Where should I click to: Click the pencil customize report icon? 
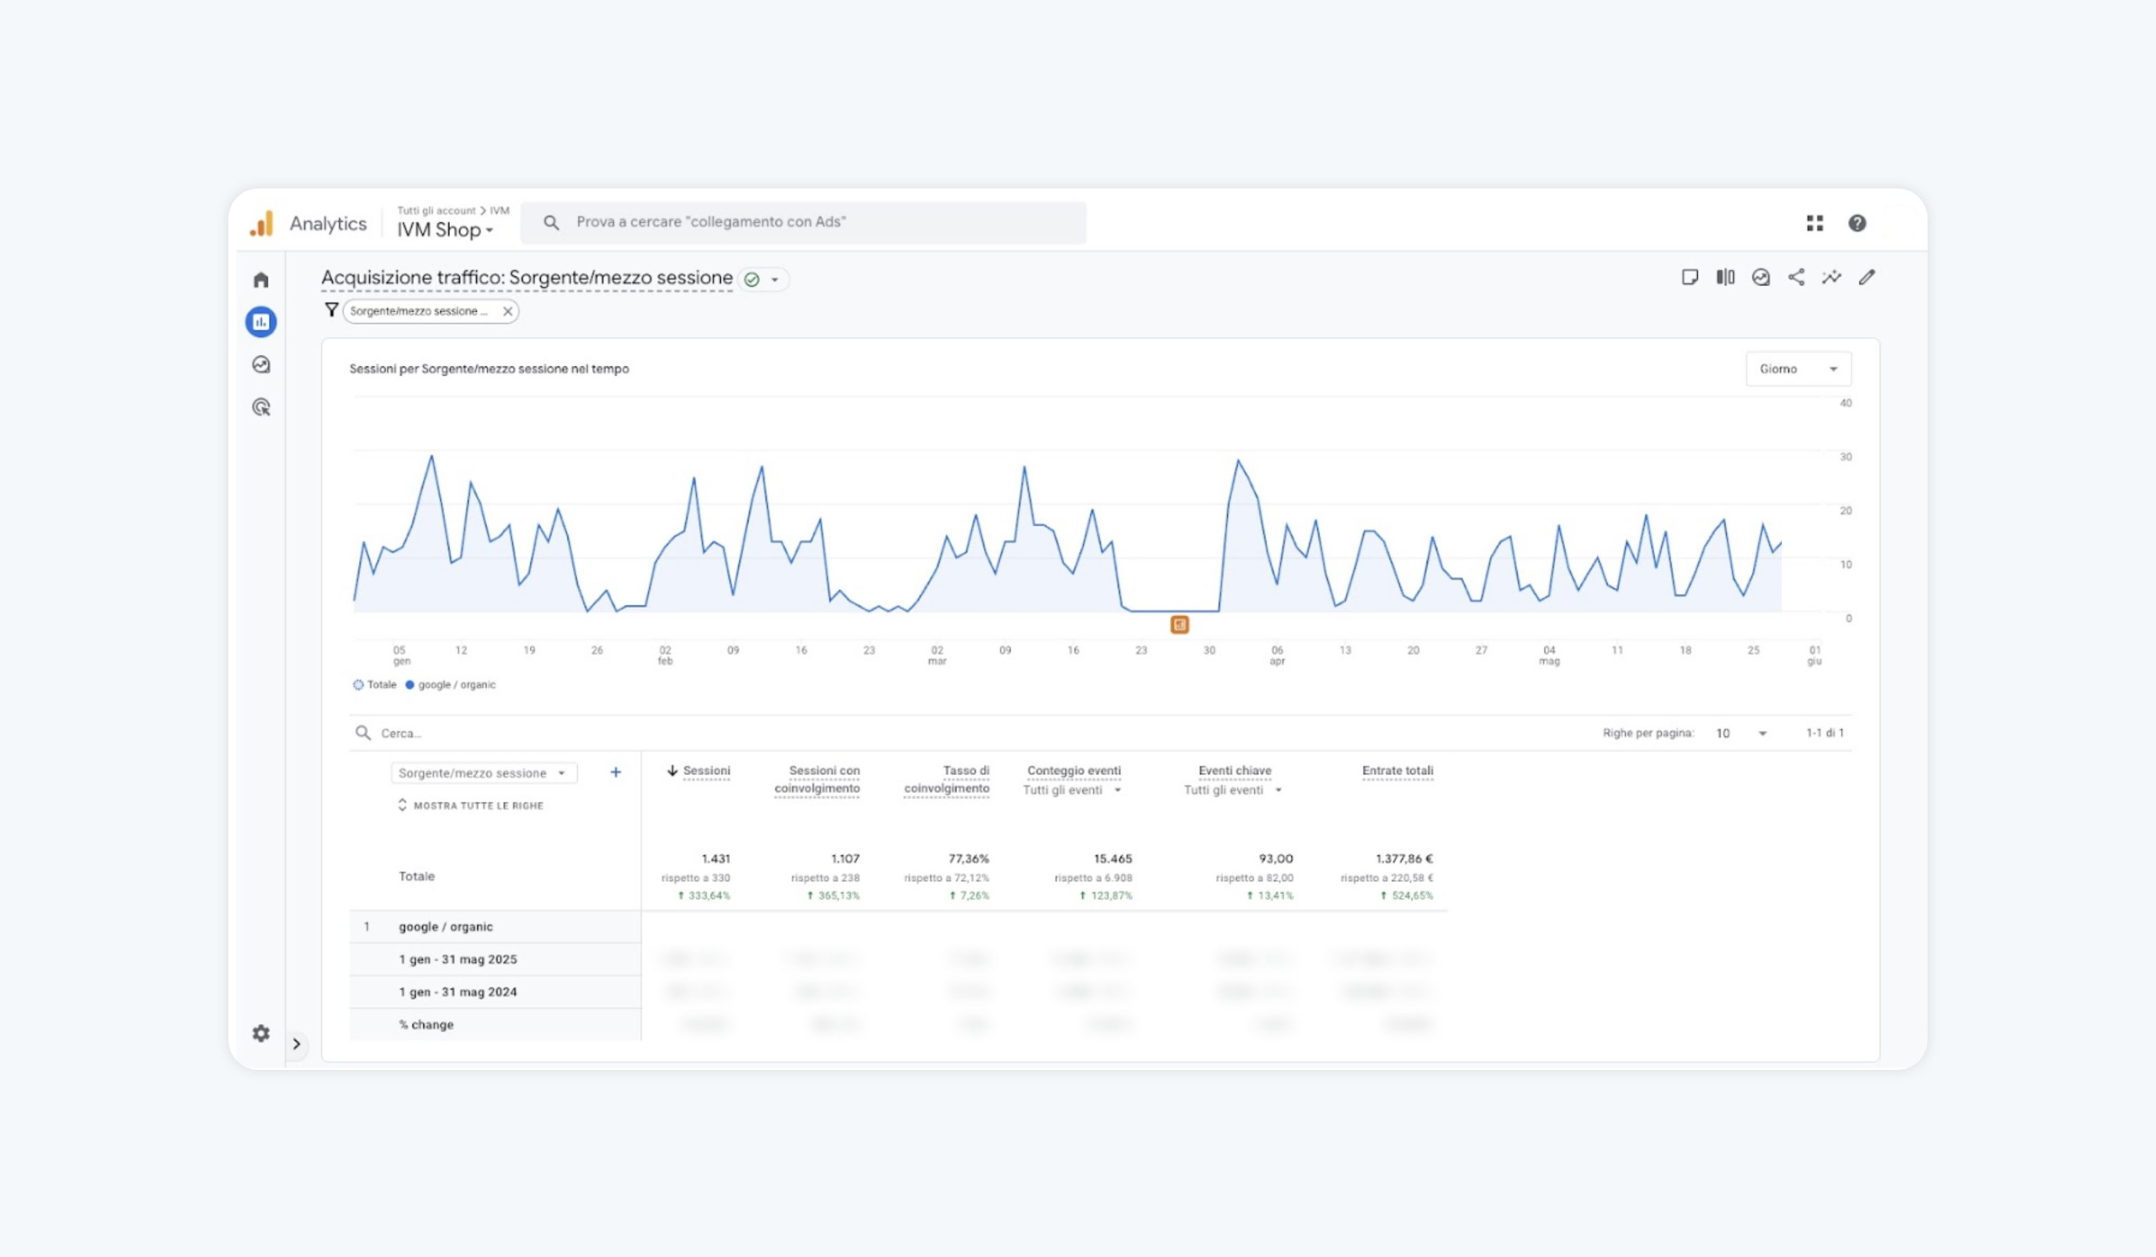(1867, 277)
